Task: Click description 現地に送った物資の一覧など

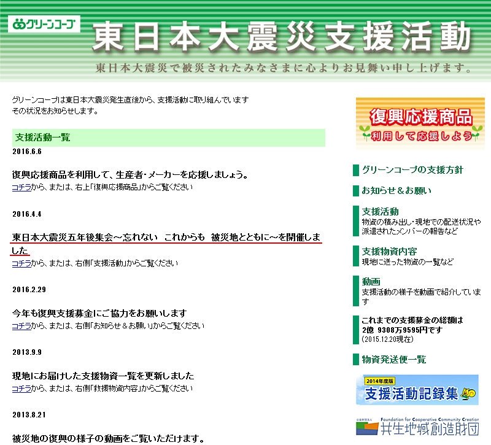Action: pyautogui.click(x=408, y=262)
